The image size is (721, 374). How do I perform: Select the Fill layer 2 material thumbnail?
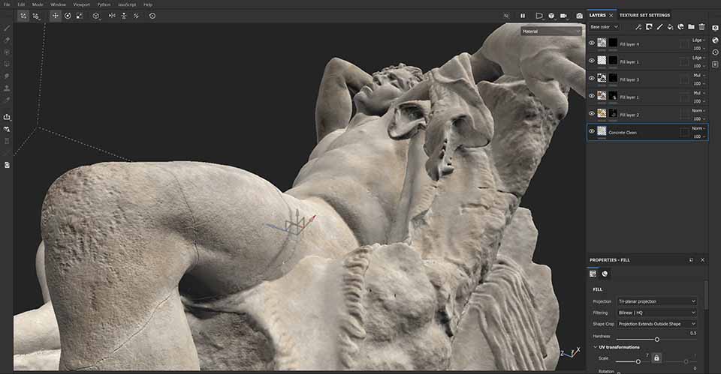click(x=602, y=113)
